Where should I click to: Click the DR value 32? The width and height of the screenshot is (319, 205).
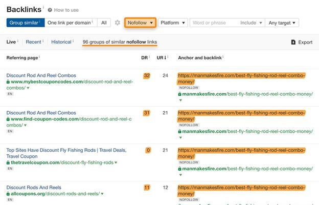point(147,76)
